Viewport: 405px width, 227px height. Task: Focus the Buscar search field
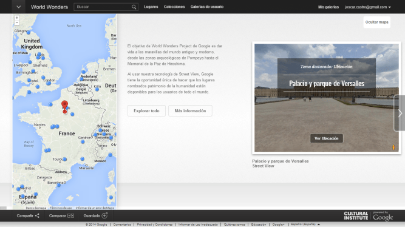(102, 7)
